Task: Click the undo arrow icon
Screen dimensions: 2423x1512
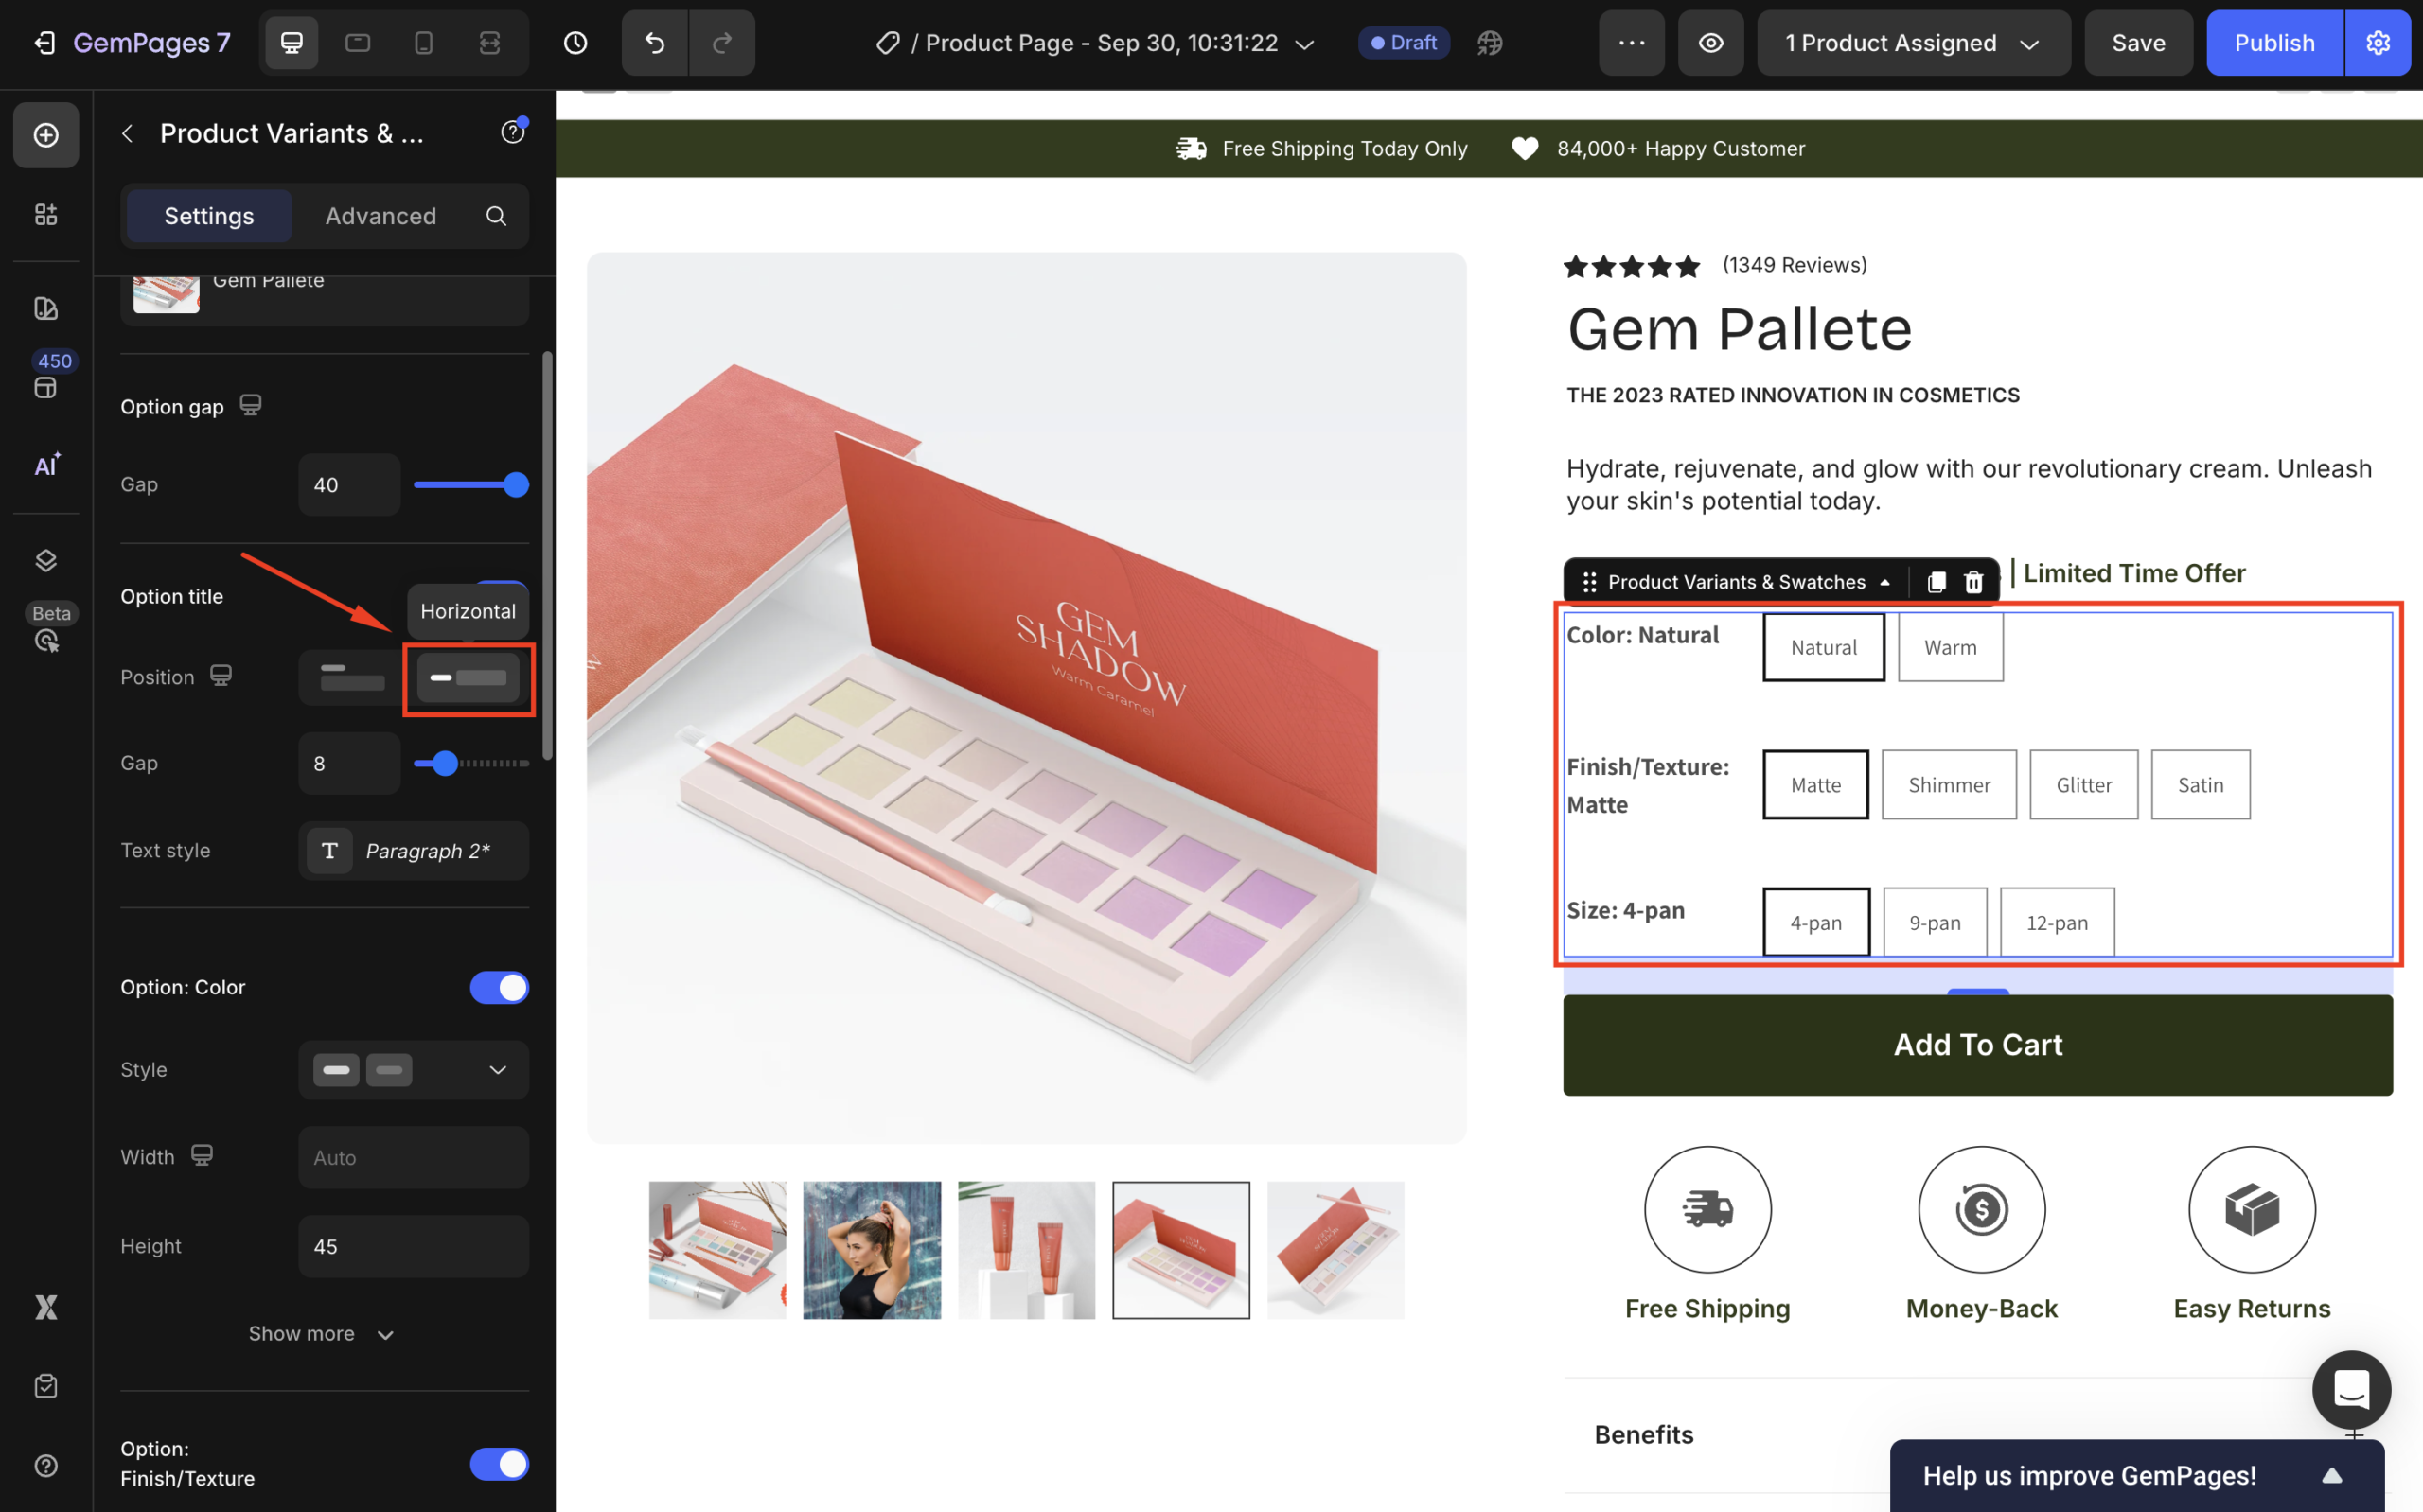Action: (x=654, y=43)
